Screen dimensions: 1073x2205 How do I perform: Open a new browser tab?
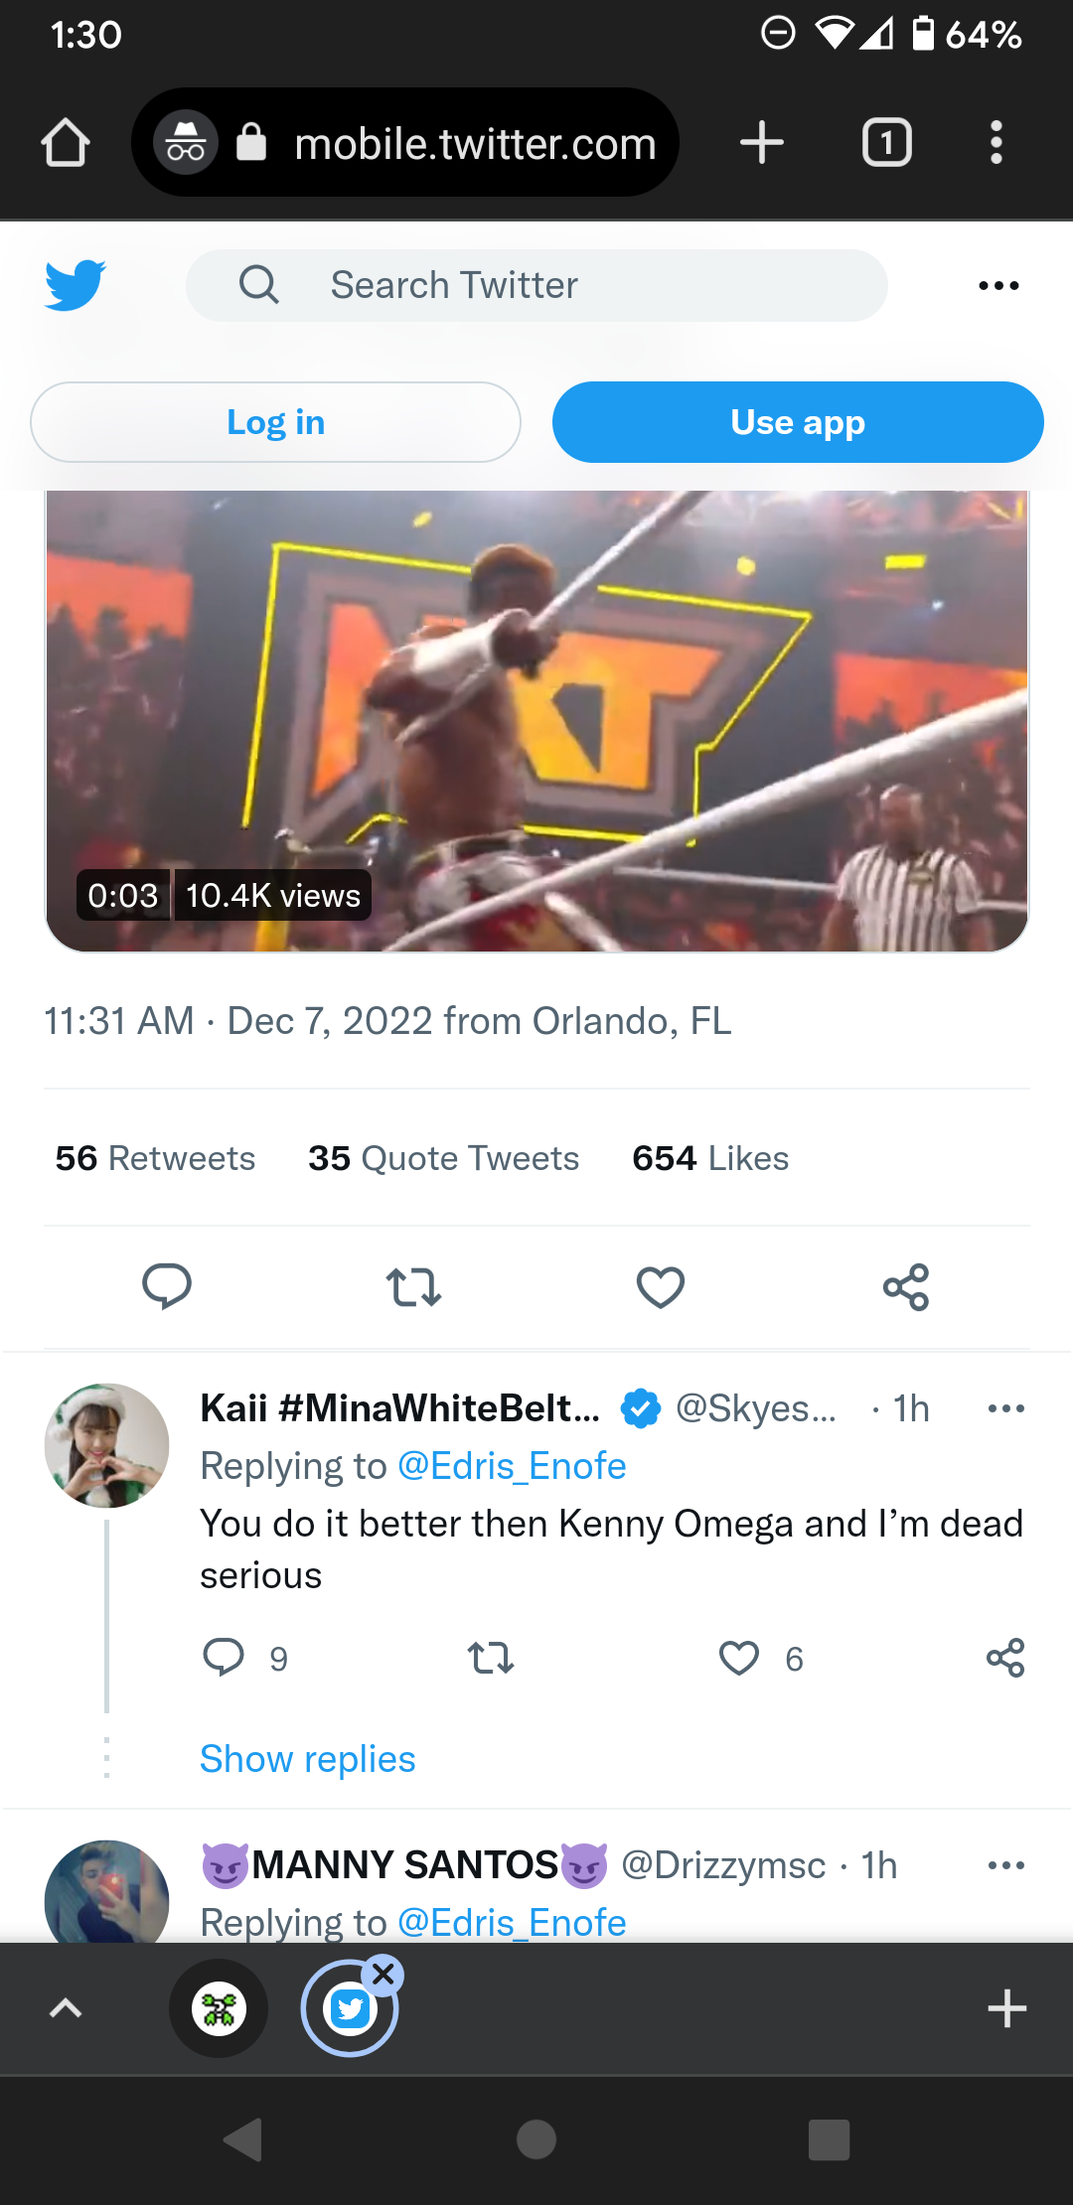pos(762,143)
